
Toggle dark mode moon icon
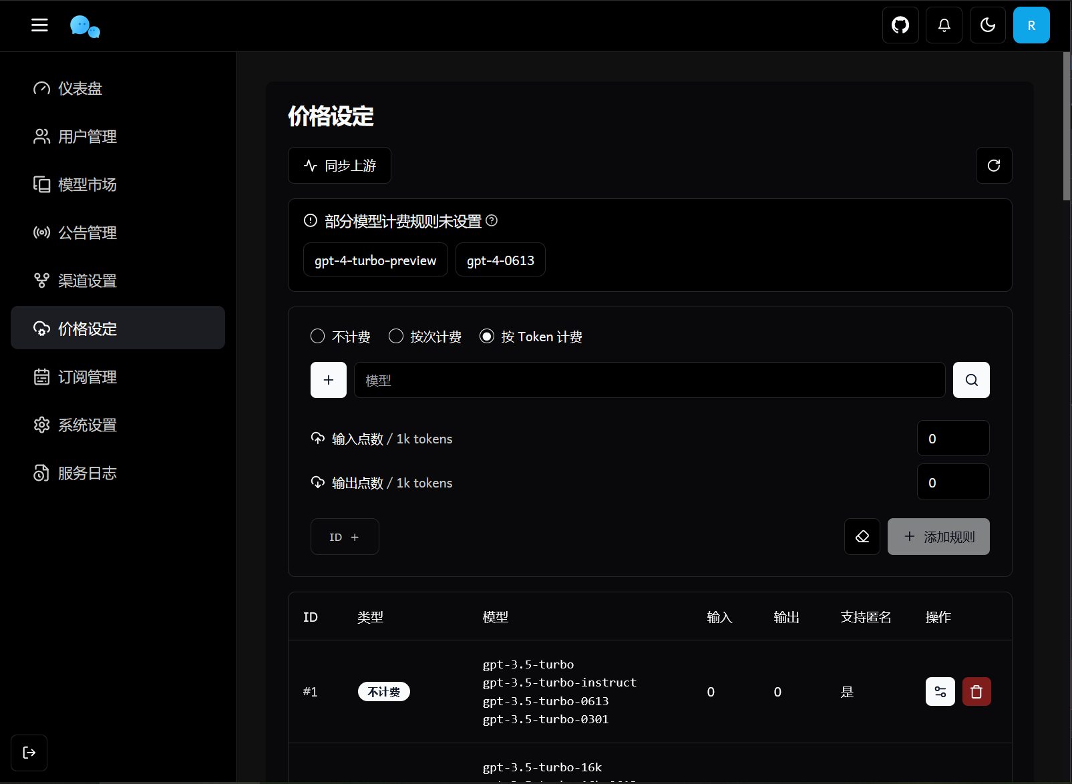[987, 25]
